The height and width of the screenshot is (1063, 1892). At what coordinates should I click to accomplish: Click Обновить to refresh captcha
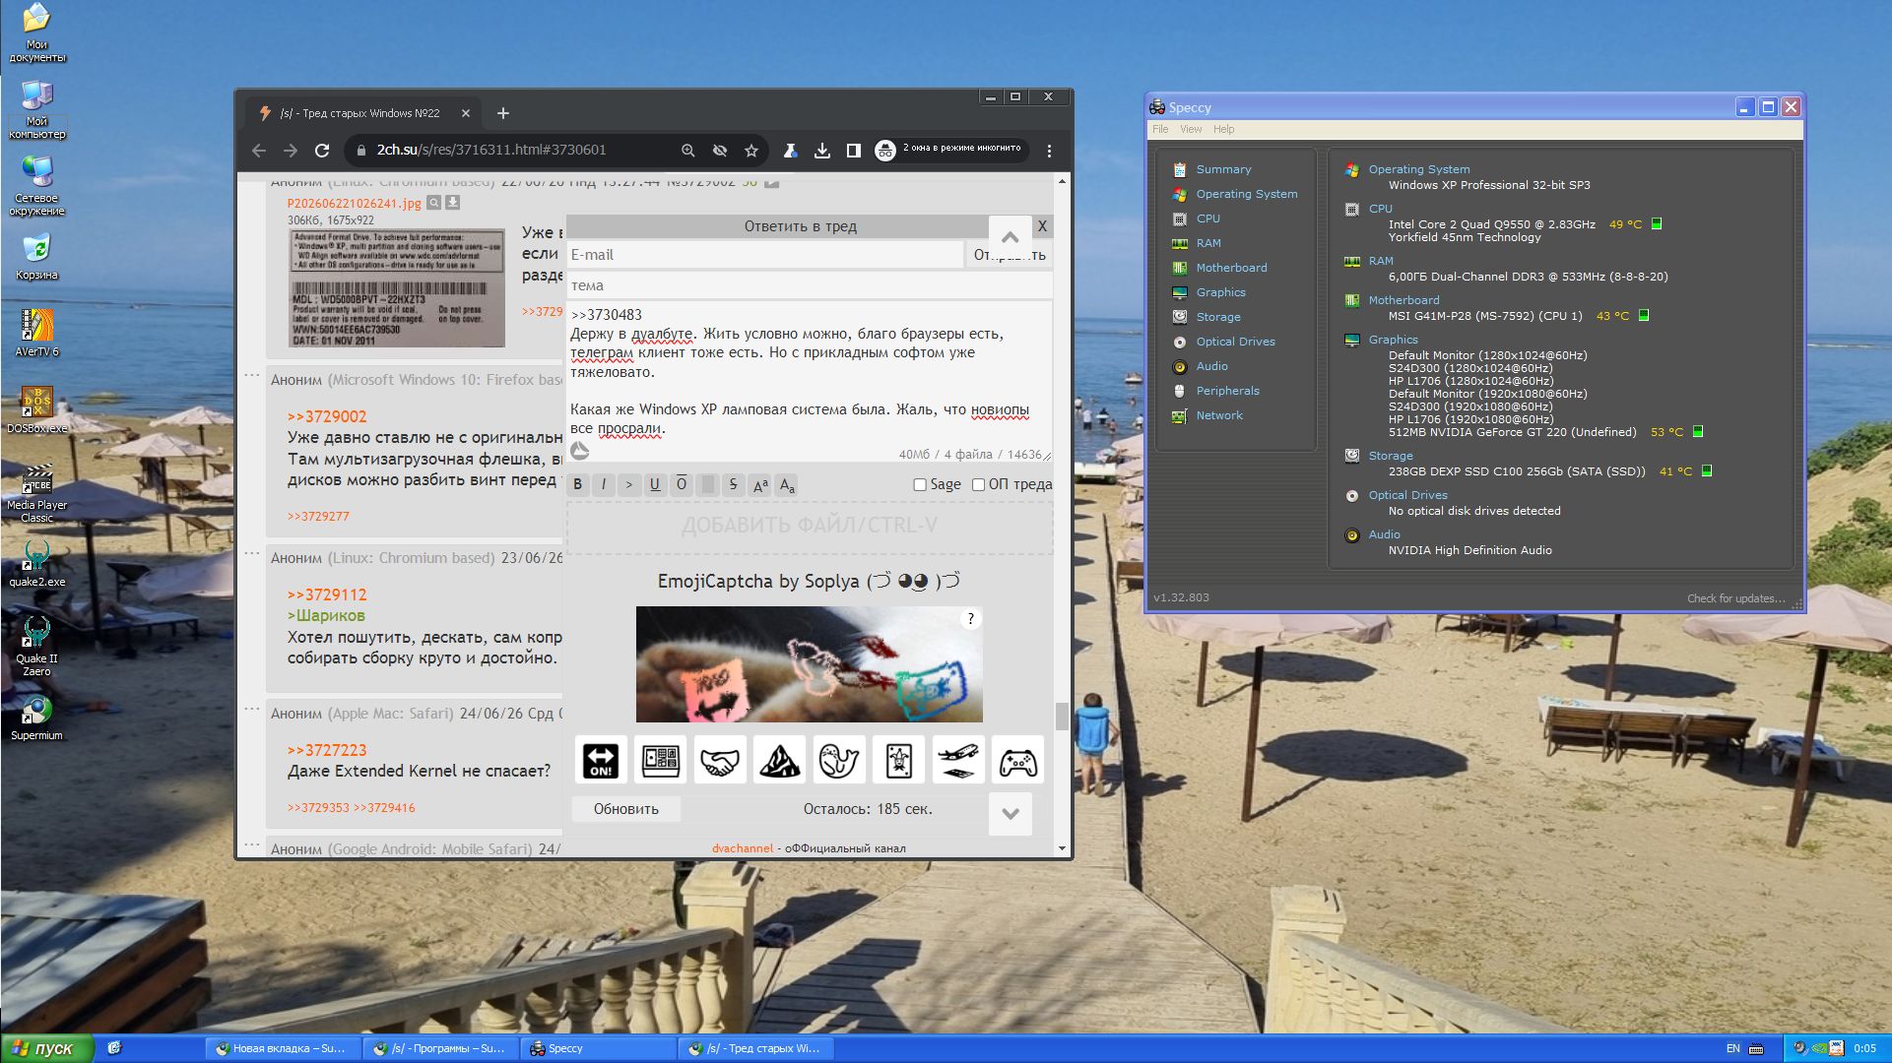626,809
